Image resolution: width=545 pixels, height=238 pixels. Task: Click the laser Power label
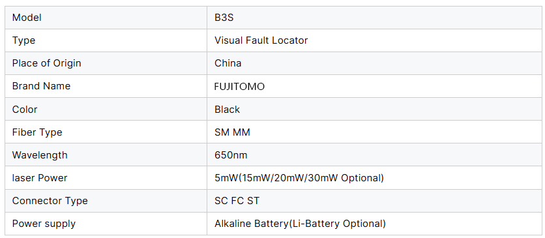pos(40,178)
